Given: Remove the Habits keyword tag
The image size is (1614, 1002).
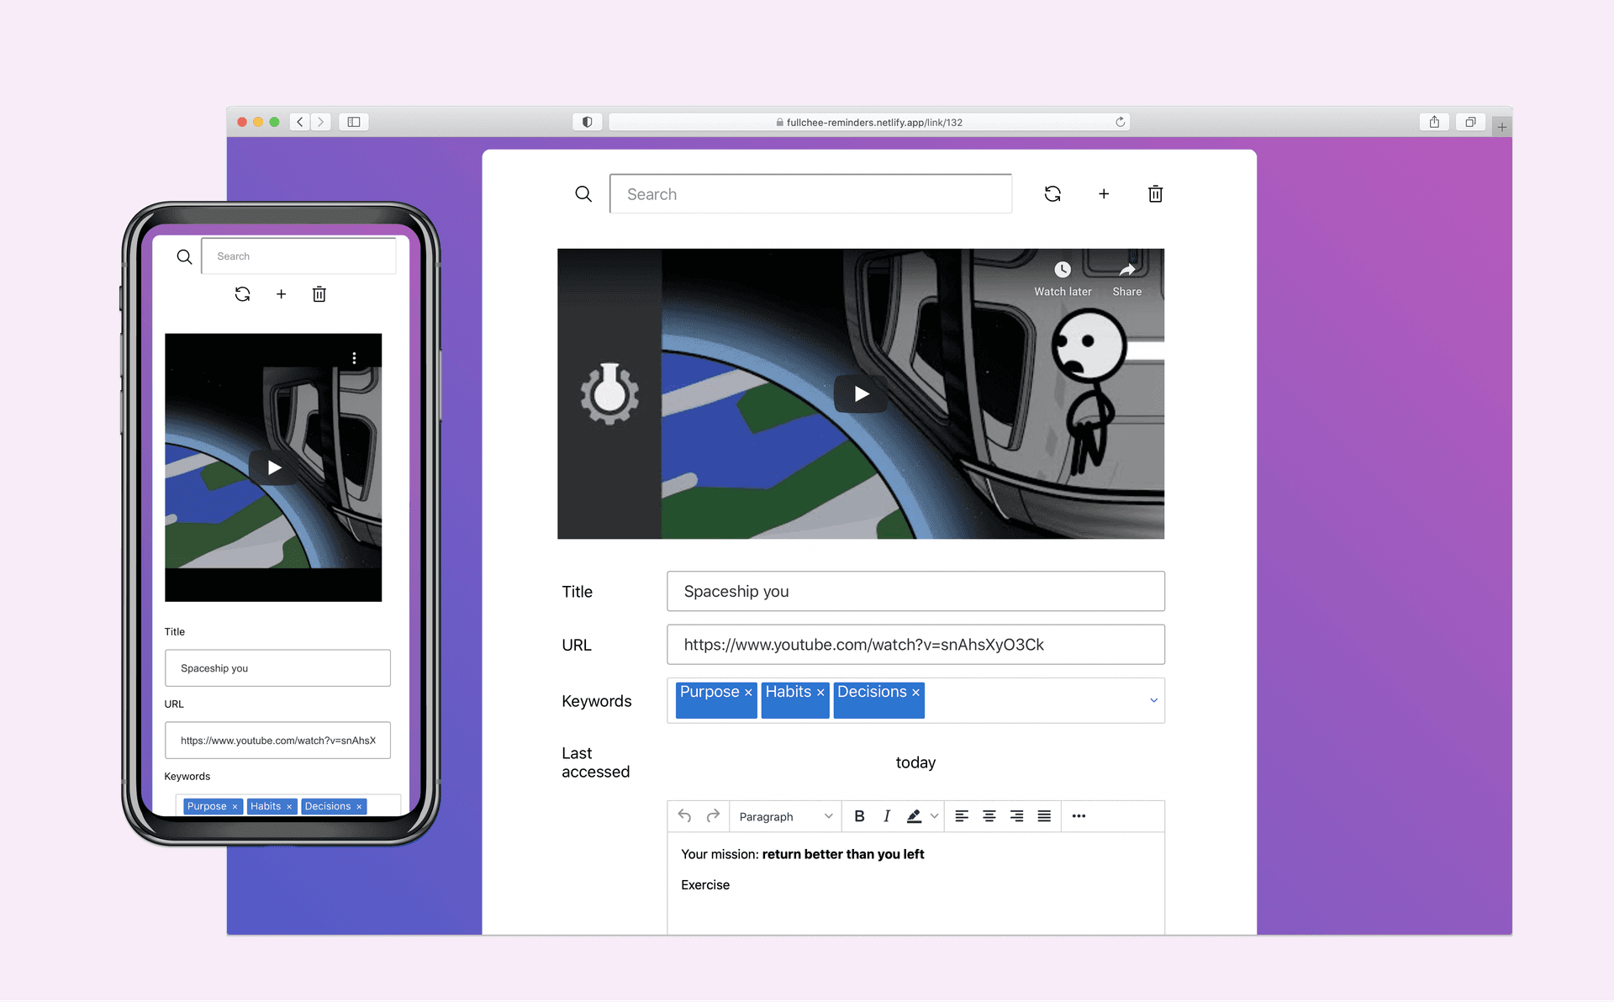Looking at the screenshot, I should [820, 693].
